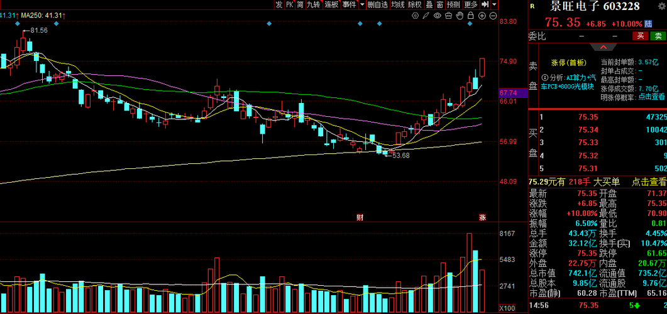Viewport: 667px width, 314px height.
Task: Click the 81.56 high price label
Action: [39, 31]
